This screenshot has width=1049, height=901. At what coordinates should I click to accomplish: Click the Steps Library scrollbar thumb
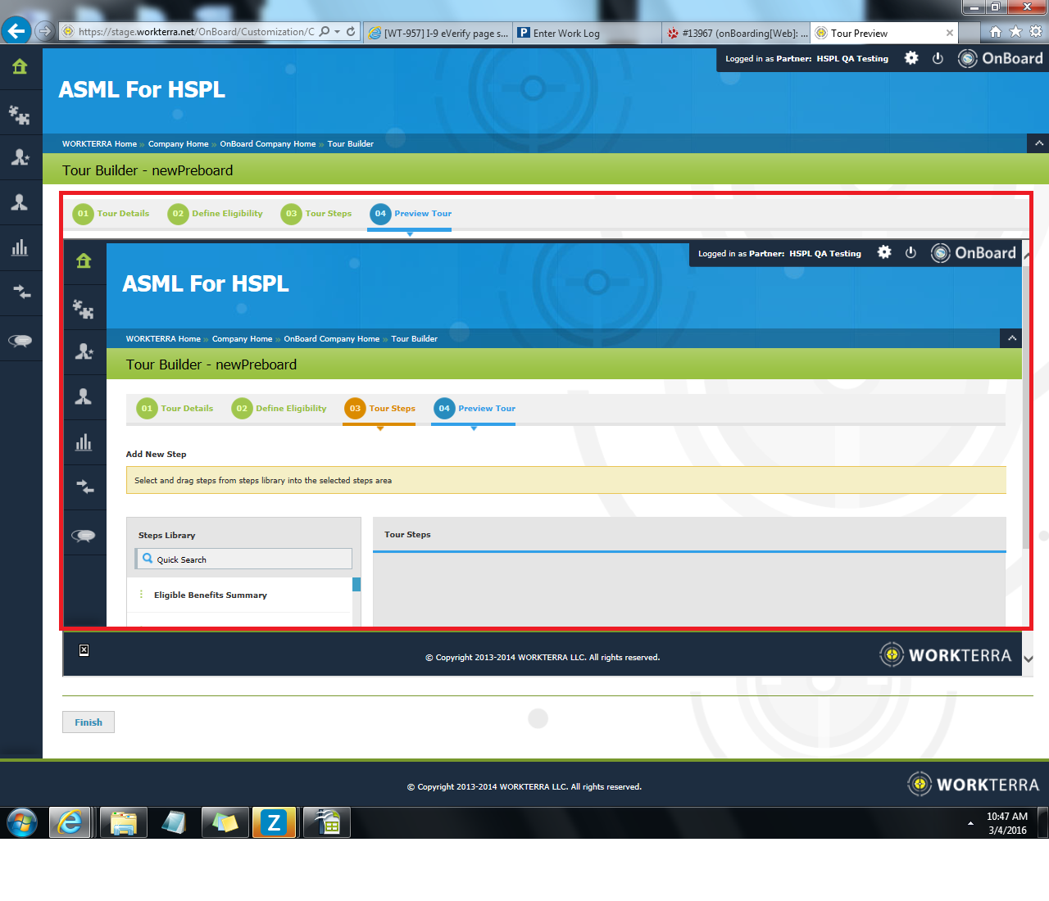(x=356, y=584)
